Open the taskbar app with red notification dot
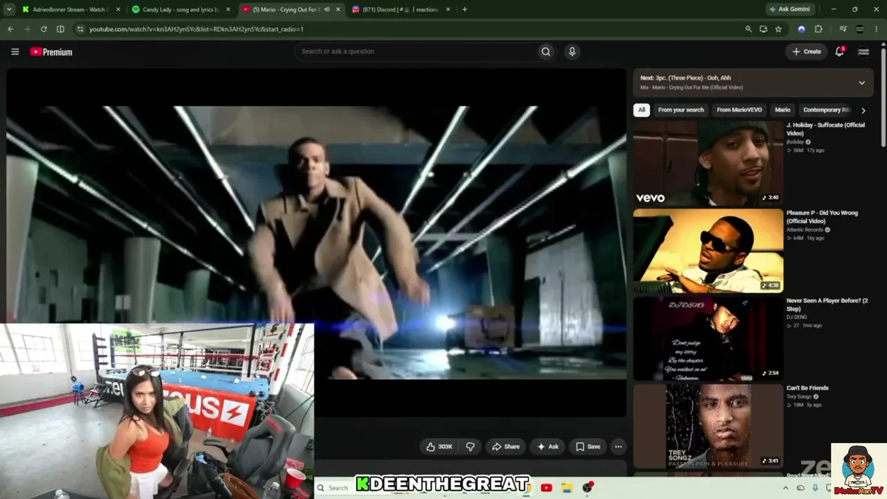 [x=588, y=488]
